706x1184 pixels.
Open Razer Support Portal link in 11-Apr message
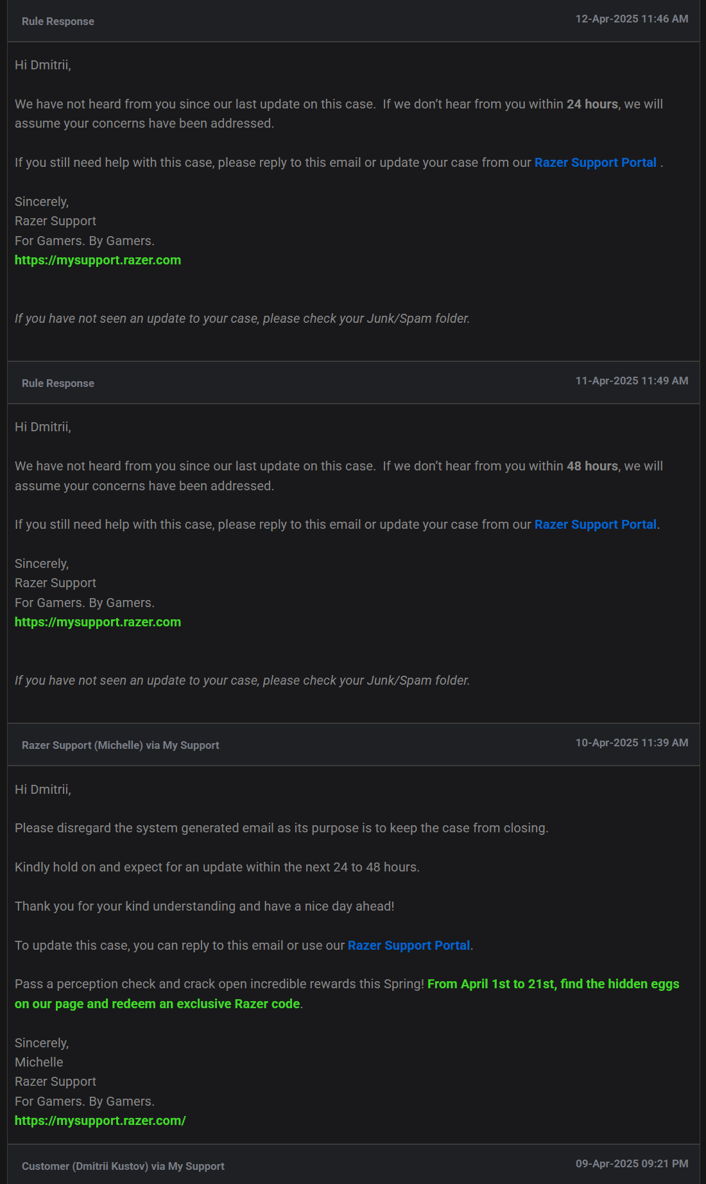click(595, 524)
